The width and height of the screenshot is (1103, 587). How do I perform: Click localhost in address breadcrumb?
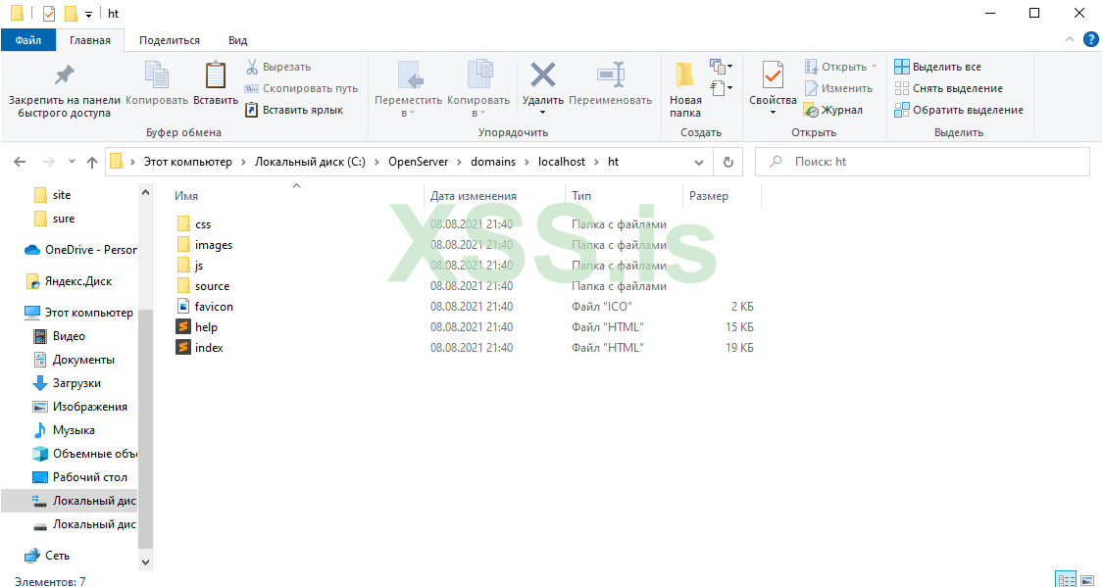pyautogui.click(x=562, y=162)
